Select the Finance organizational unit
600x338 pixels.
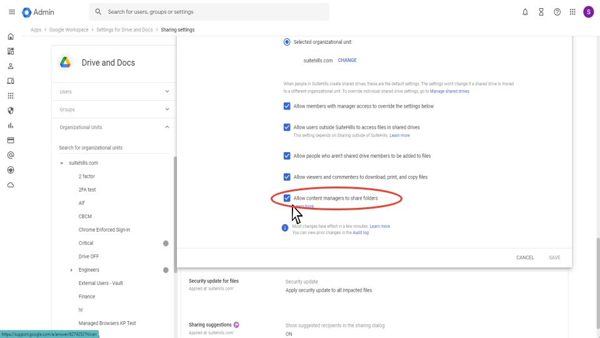pos(86,297)
